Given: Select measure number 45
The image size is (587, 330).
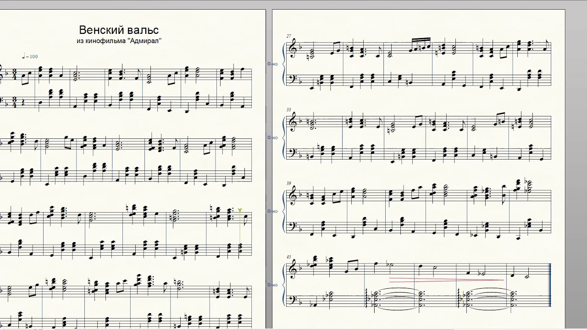Looking at the screenshot, I should coord(289,257).
